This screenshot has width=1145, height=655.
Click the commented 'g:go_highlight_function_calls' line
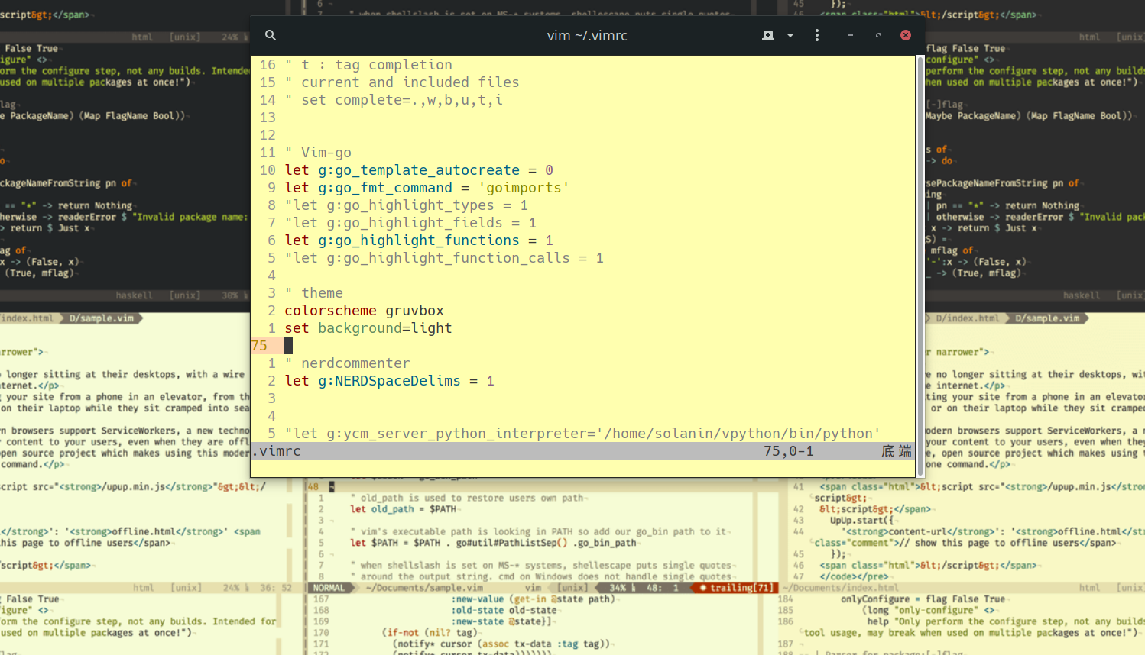click(x=444, y=258)
